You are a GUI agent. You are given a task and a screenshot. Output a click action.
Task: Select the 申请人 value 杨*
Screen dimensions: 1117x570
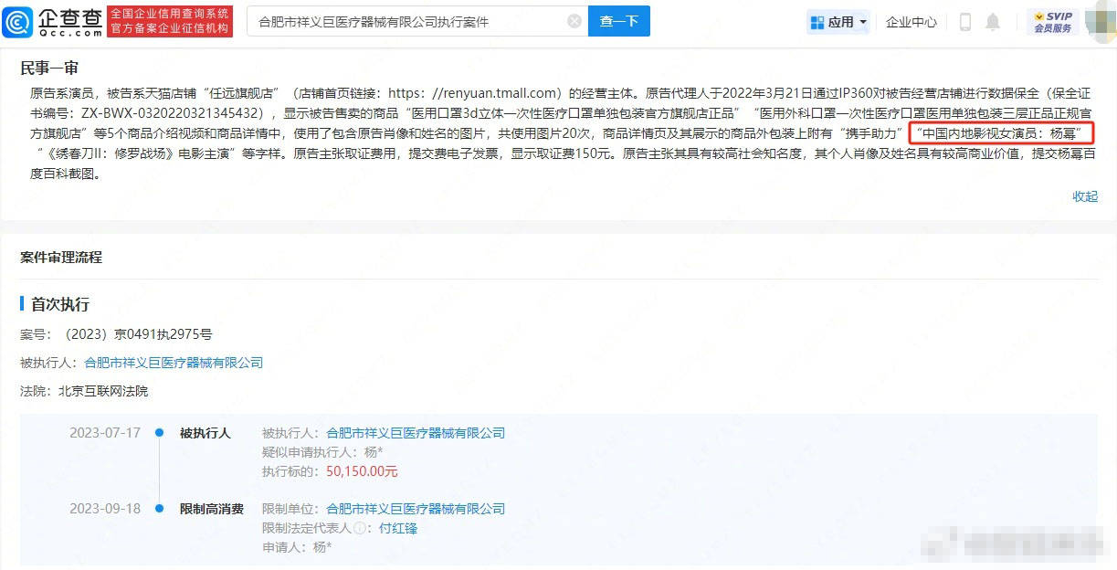pyautogui.click(x=322, y=547)
